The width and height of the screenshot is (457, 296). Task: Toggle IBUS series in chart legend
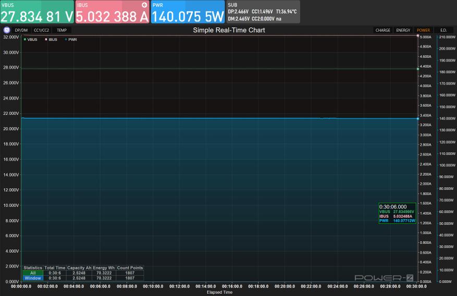51,39
